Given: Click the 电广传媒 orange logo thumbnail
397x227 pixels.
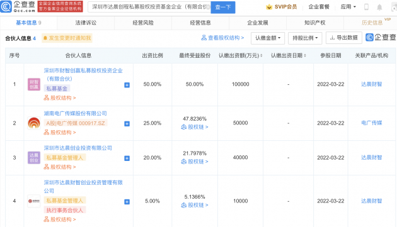Looking at the screenshot, I should click(x=34, y=123).
